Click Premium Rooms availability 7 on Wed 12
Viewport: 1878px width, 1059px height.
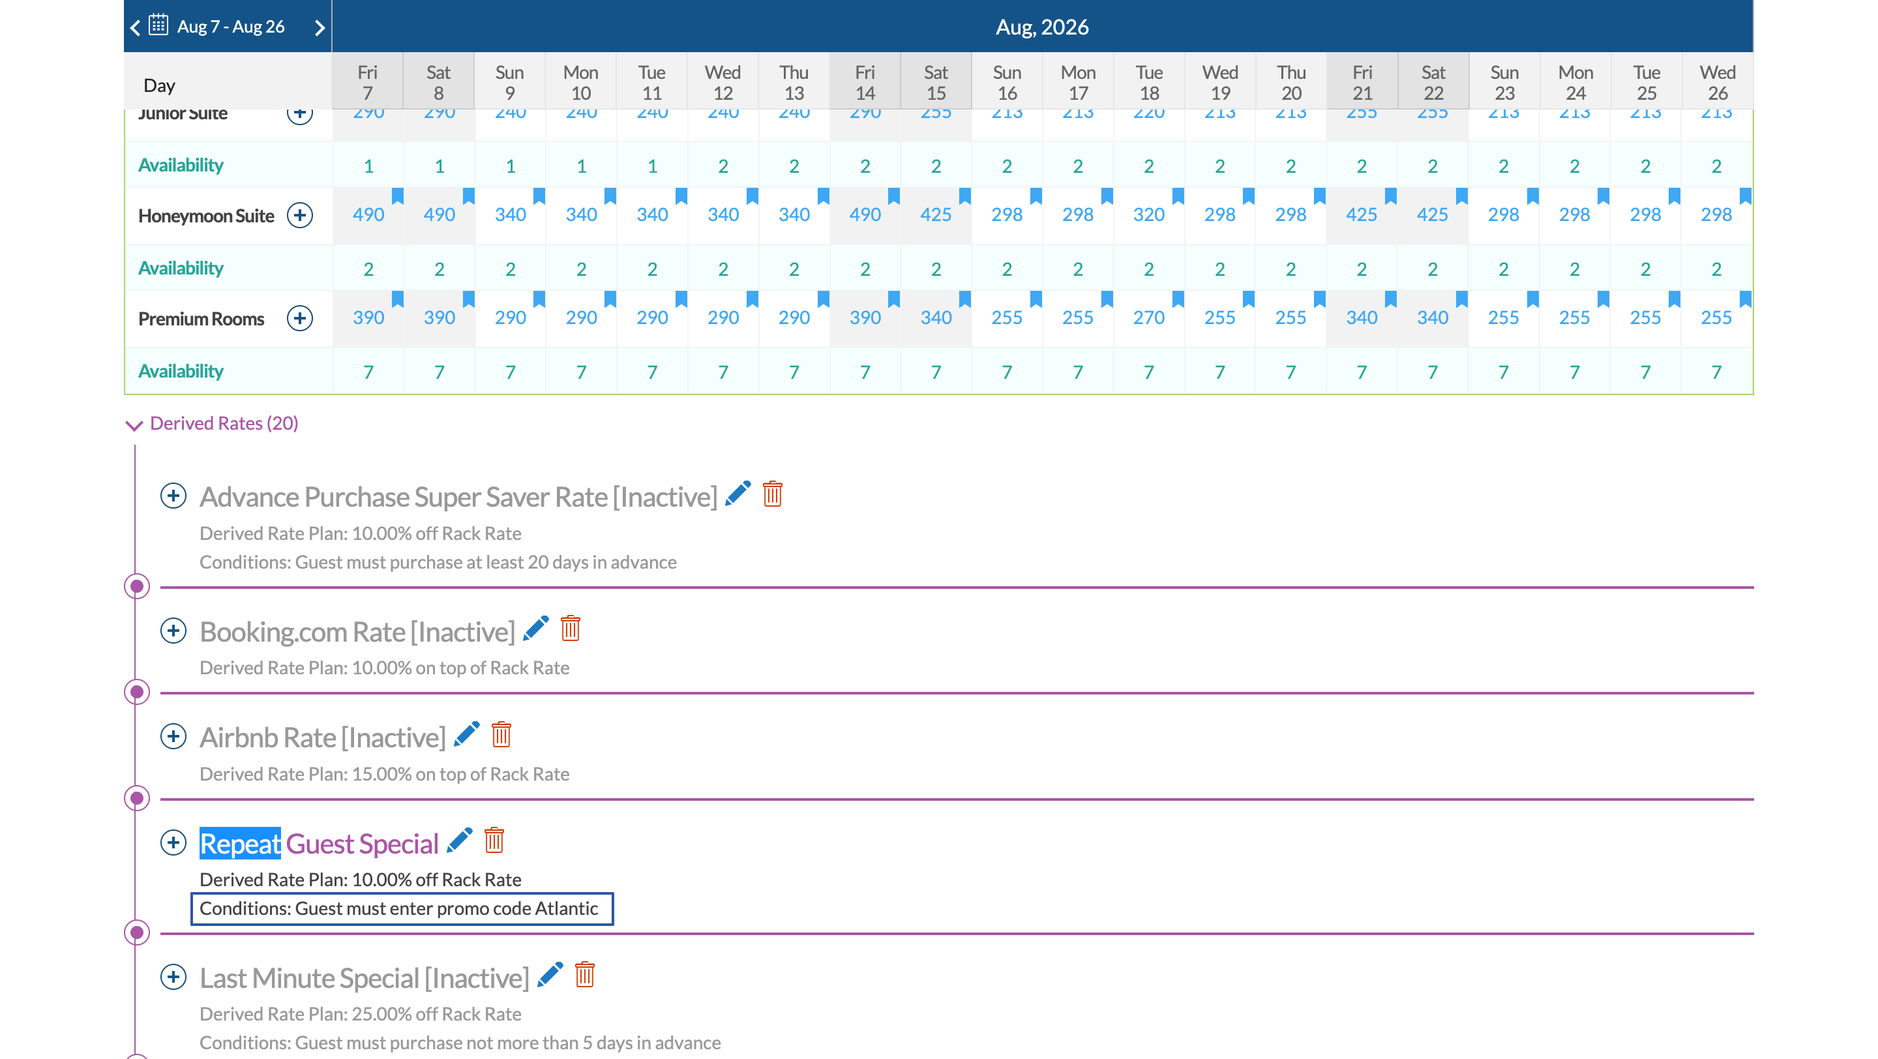(723, 372)
